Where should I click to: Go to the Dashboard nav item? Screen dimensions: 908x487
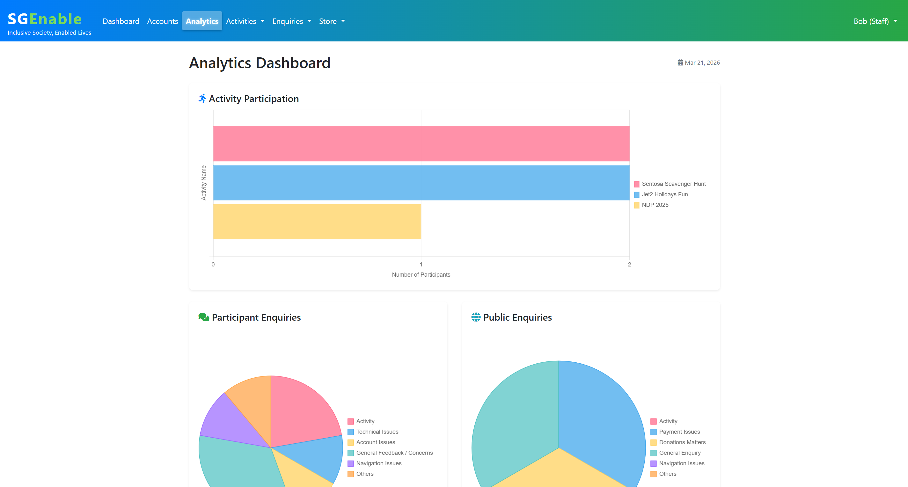click(121, 21)
